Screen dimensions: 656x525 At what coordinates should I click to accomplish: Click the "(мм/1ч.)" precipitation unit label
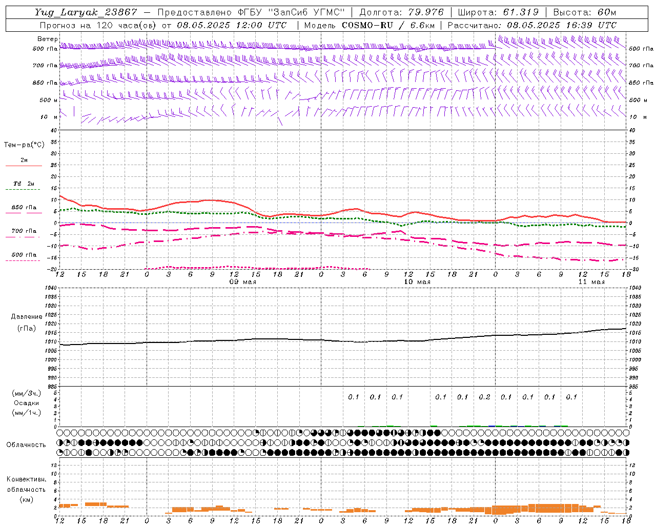tap(26, 413)
